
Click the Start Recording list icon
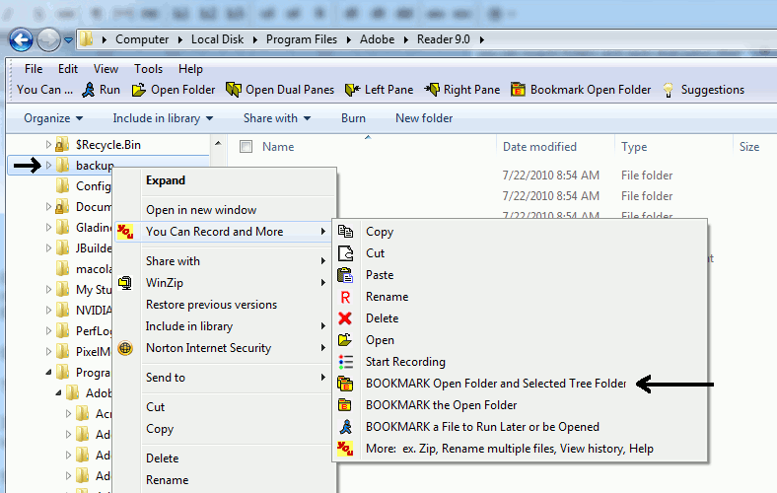point(345,362)
